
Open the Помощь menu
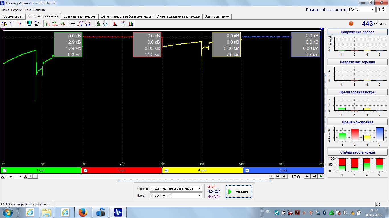[39, 10]
